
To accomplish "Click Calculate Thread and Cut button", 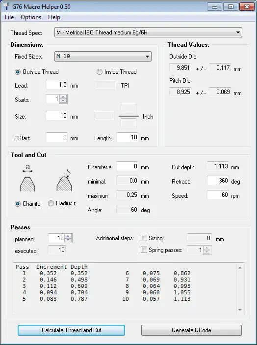I will click(x=71, y=330).
